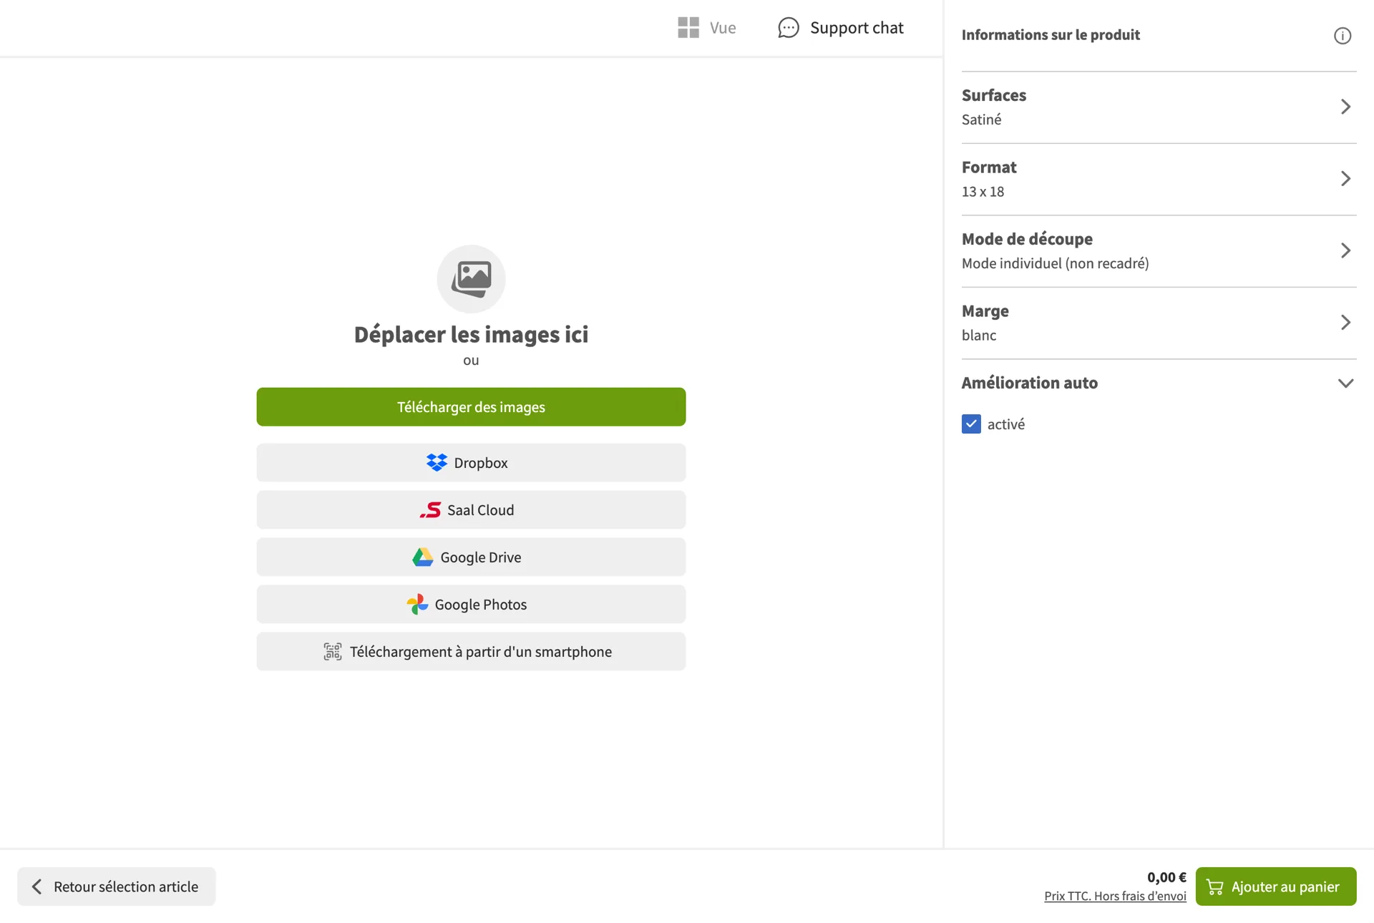Viewport: 1374px width, 923px height.
Task: Click the 0,00 € price text
Action: [x=1166, y=877]
